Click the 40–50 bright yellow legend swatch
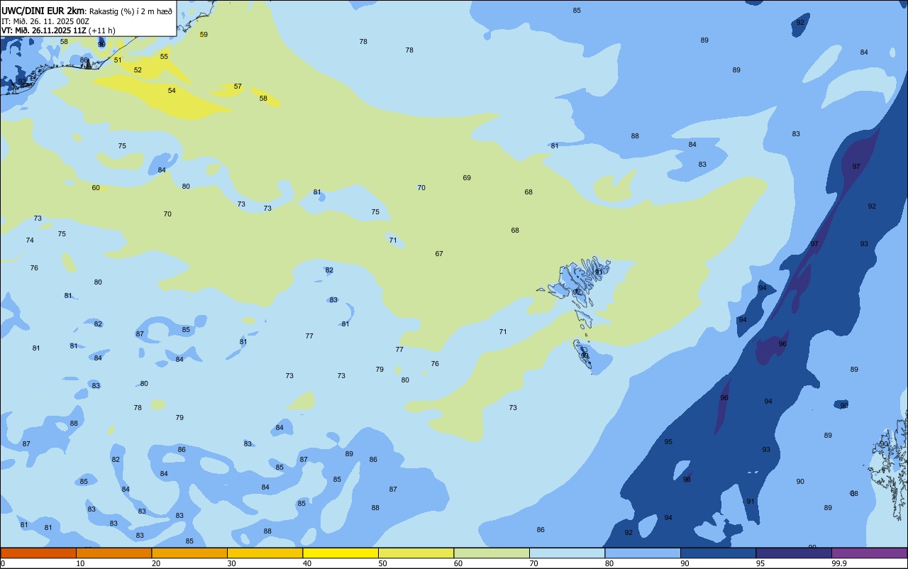Screen dimensions: 908x569 coord(340,553)
